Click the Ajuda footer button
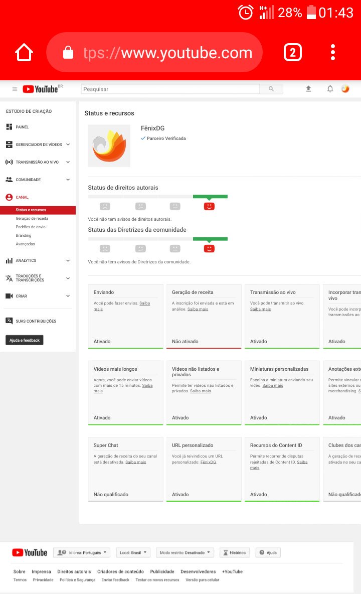The image size is (361, 594). tap(268, 552)
